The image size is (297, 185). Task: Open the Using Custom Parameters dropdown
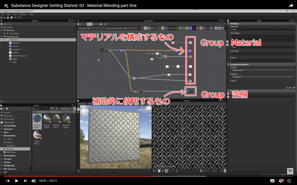click(x=131, y=28)
